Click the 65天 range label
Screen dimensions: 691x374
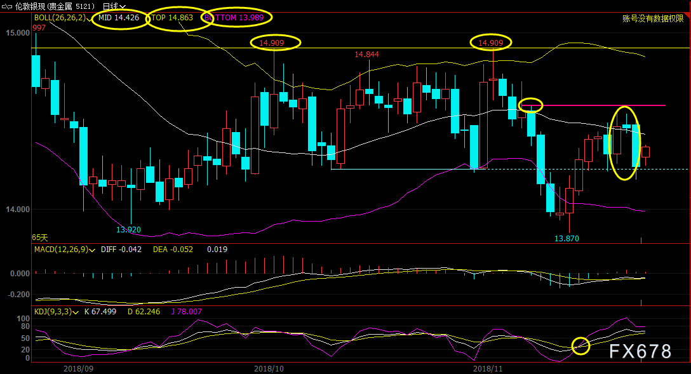[39, 237]
